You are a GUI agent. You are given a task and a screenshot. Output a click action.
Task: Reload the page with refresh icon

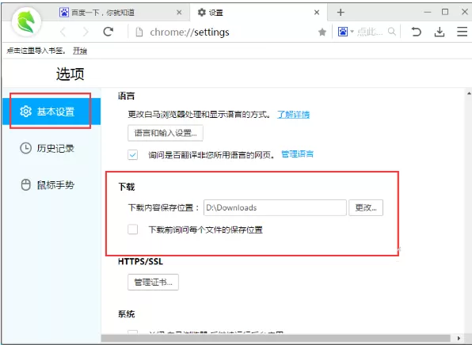tap(108, 32)
